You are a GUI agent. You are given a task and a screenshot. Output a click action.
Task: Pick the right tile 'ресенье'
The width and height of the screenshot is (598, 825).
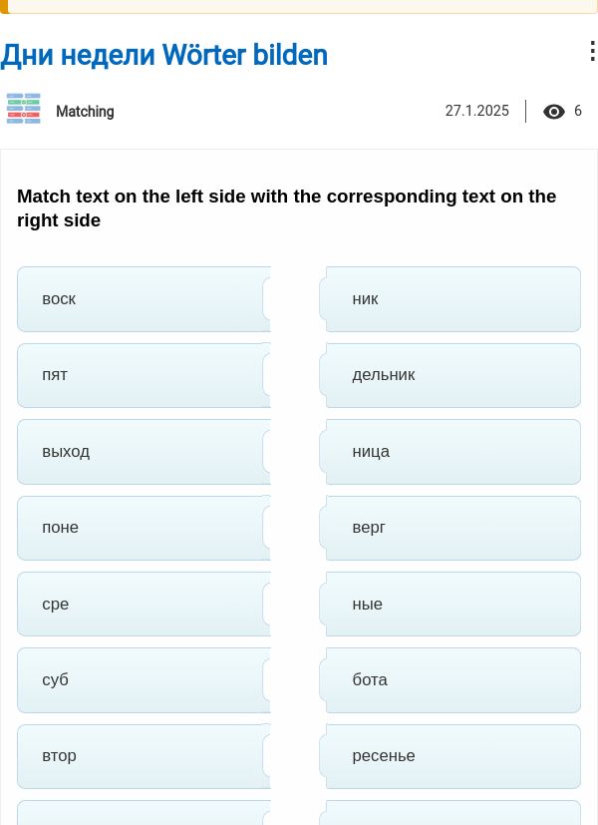[x=449, y=756]
